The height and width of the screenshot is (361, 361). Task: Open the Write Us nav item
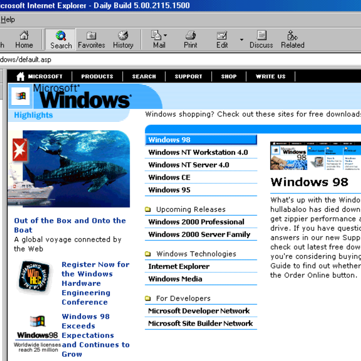pyautogui.click(x=271, y=76)
